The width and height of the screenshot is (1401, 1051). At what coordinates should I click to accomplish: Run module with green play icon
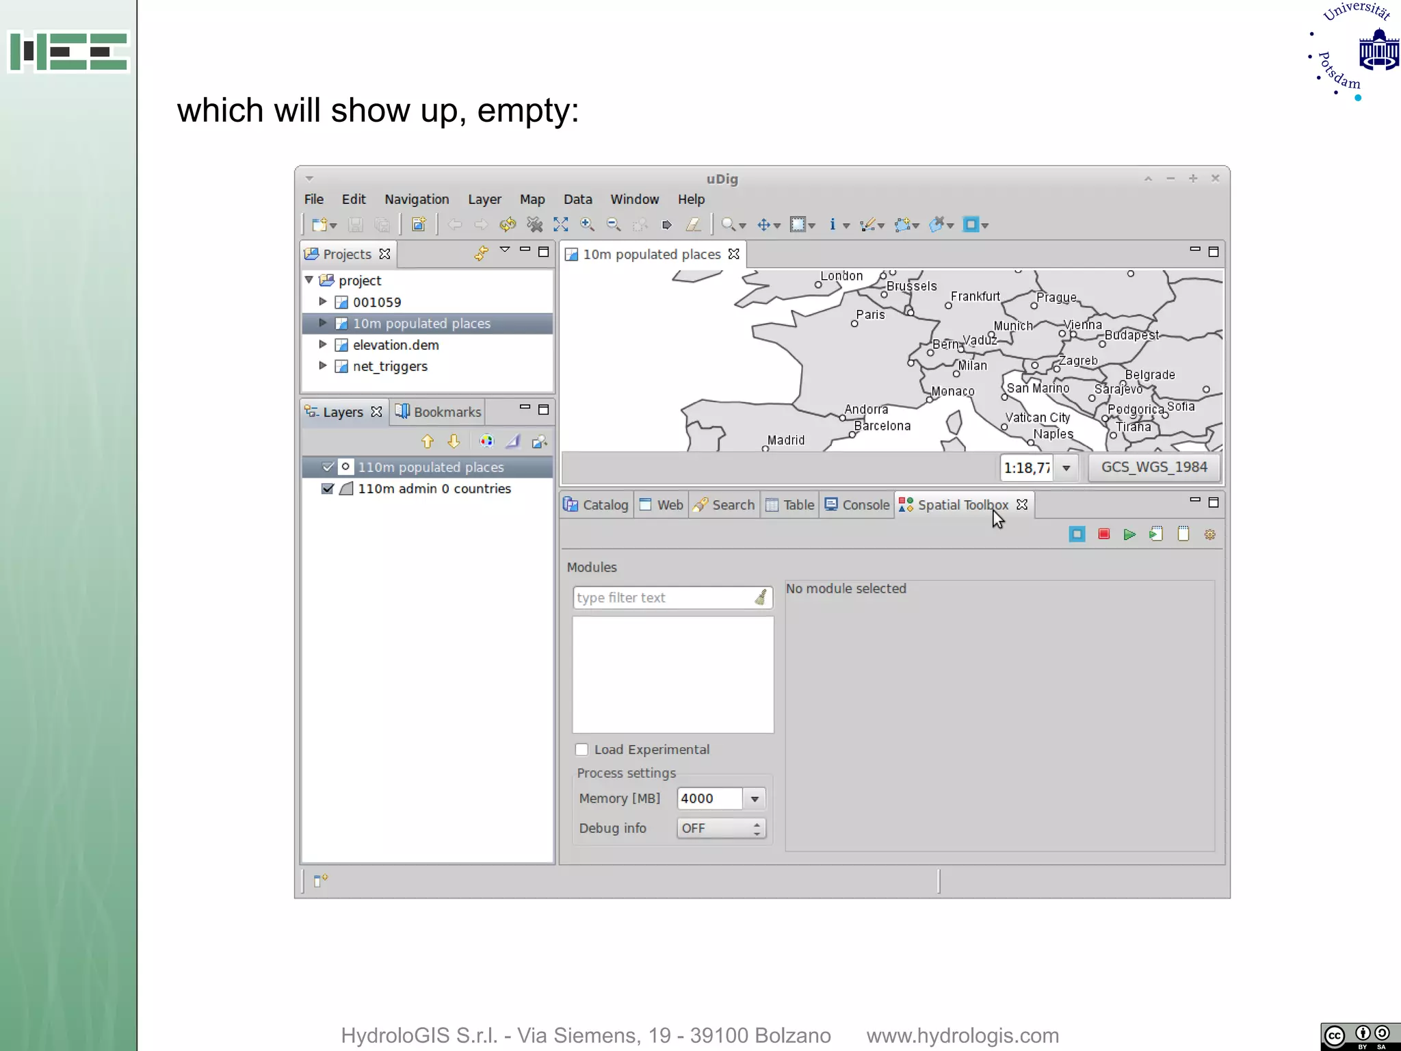[x=1129, y=534]
